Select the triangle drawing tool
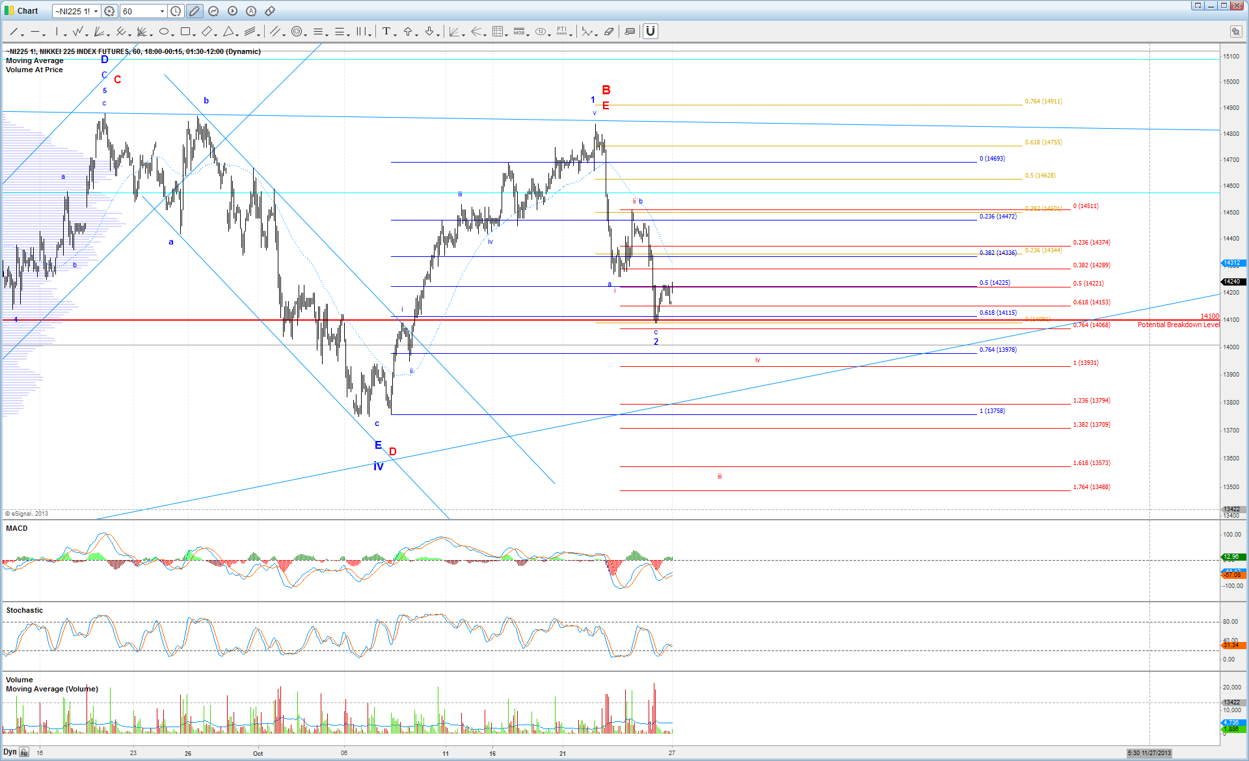The width and height of the screenshot is (1249, 761). [228, 31]
